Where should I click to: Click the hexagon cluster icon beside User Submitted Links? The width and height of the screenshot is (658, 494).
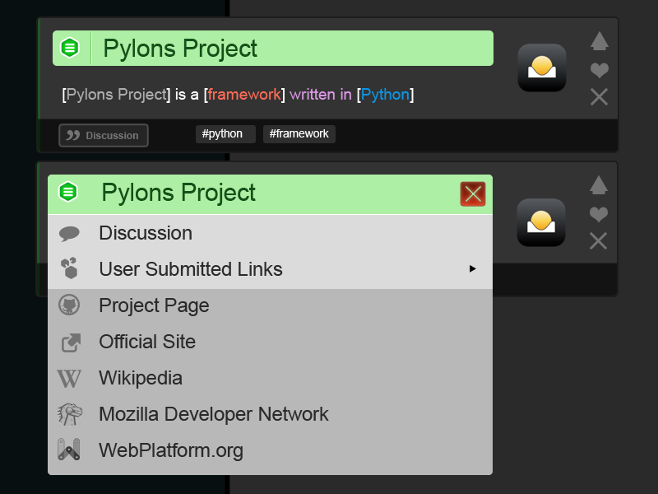click(x=69, y=268)
